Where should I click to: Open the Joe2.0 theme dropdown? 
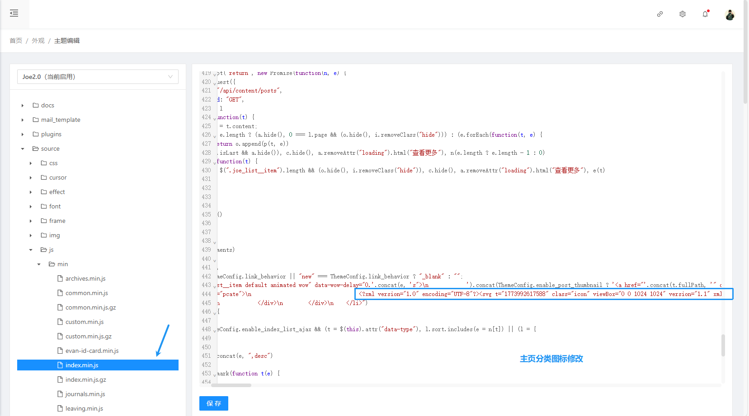(98, 77)
